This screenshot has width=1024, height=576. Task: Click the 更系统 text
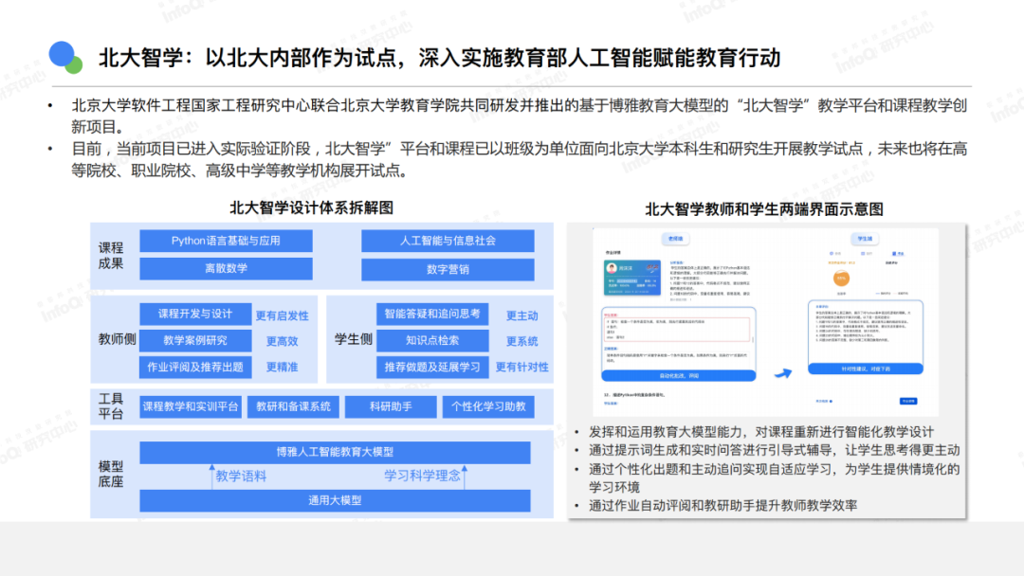pos(521,341)
